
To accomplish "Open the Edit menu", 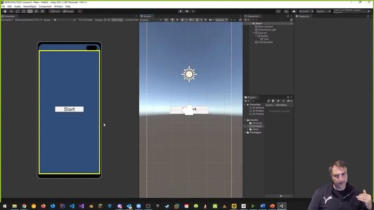I will tap(9, 6).
